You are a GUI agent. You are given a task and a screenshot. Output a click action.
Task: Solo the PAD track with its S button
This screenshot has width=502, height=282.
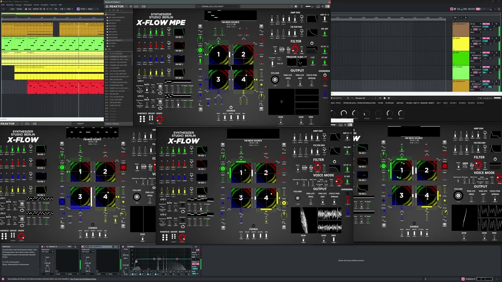coord(492,52)
